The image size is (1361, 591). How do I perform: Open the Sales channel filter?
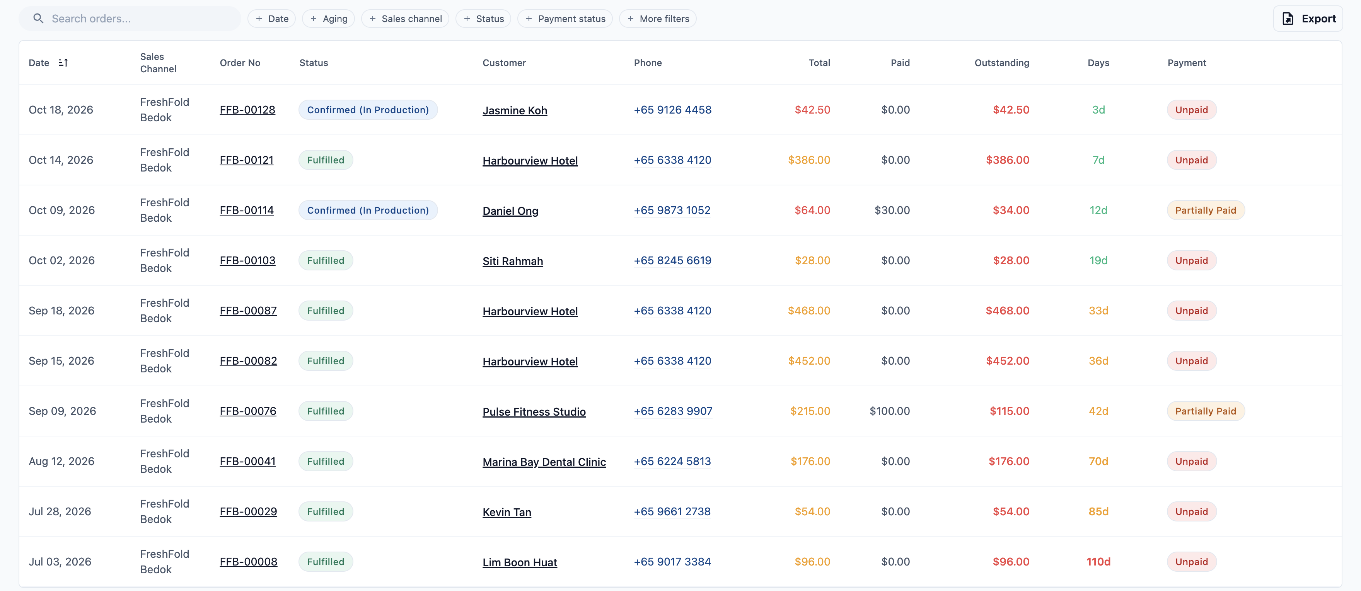tap(405, 19)
